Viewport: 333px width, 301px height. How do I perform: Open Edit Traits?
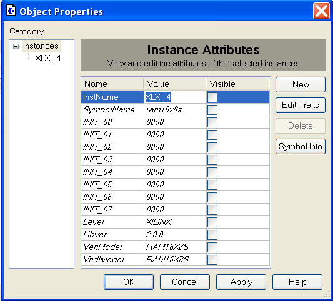click(301, 106)
